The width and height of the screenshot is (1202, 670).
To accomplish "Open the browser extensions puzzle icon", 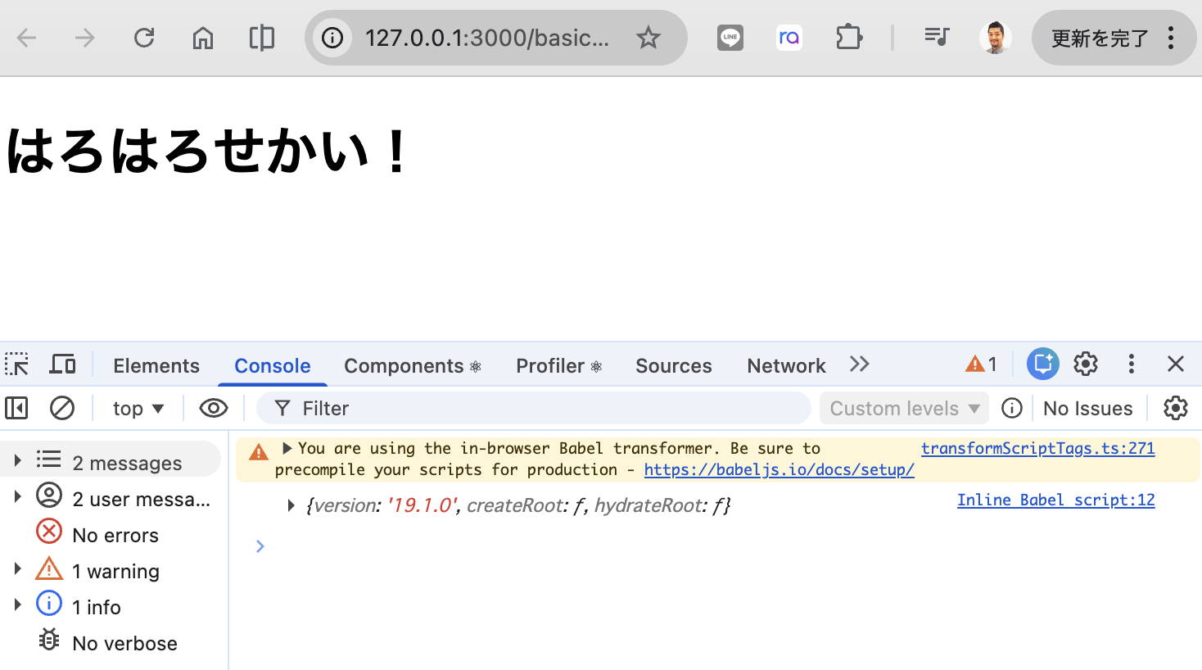I will pos(848,37).
